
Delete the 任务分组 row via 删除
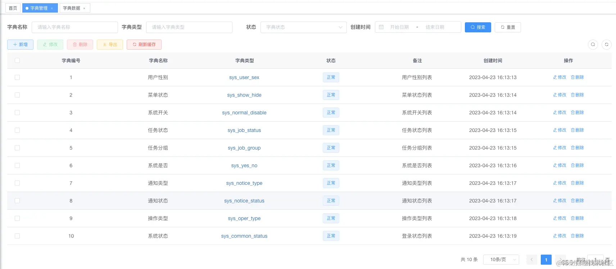click(577, 148)
